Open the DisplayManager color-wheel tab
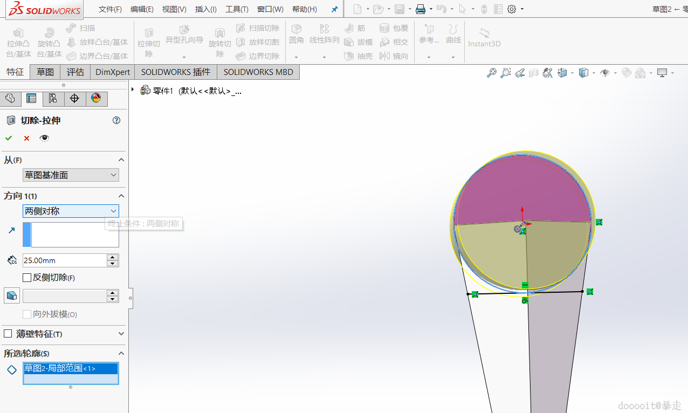Viewport: 688px width, 413px height. click(x=96, y=99)
